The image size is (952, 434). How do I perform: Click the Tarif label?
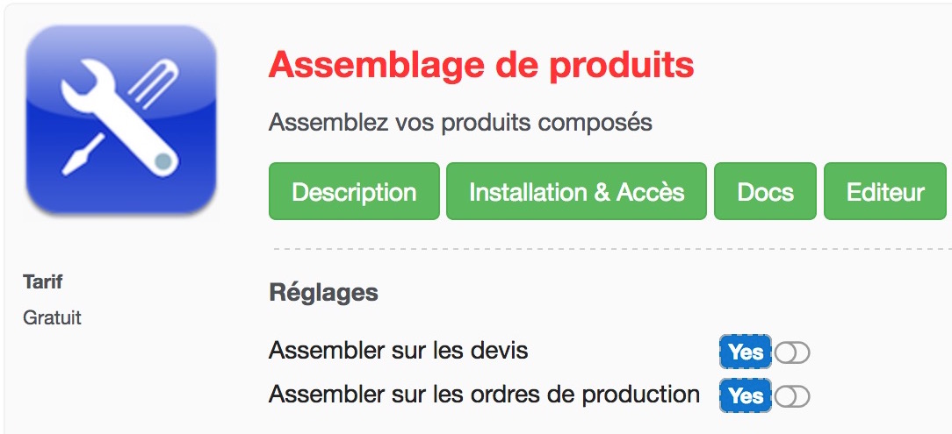43,281
